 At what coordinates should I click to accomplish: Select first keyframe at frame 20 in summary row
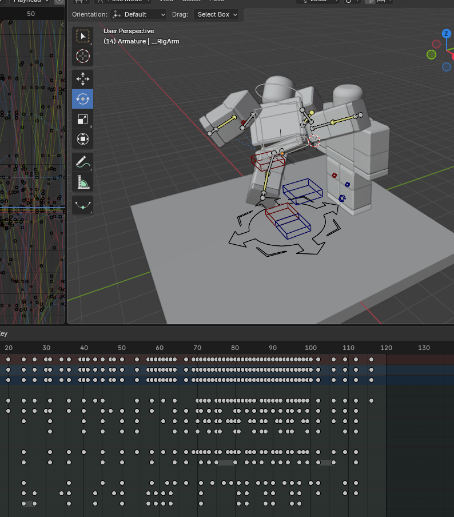pos(8,359)
